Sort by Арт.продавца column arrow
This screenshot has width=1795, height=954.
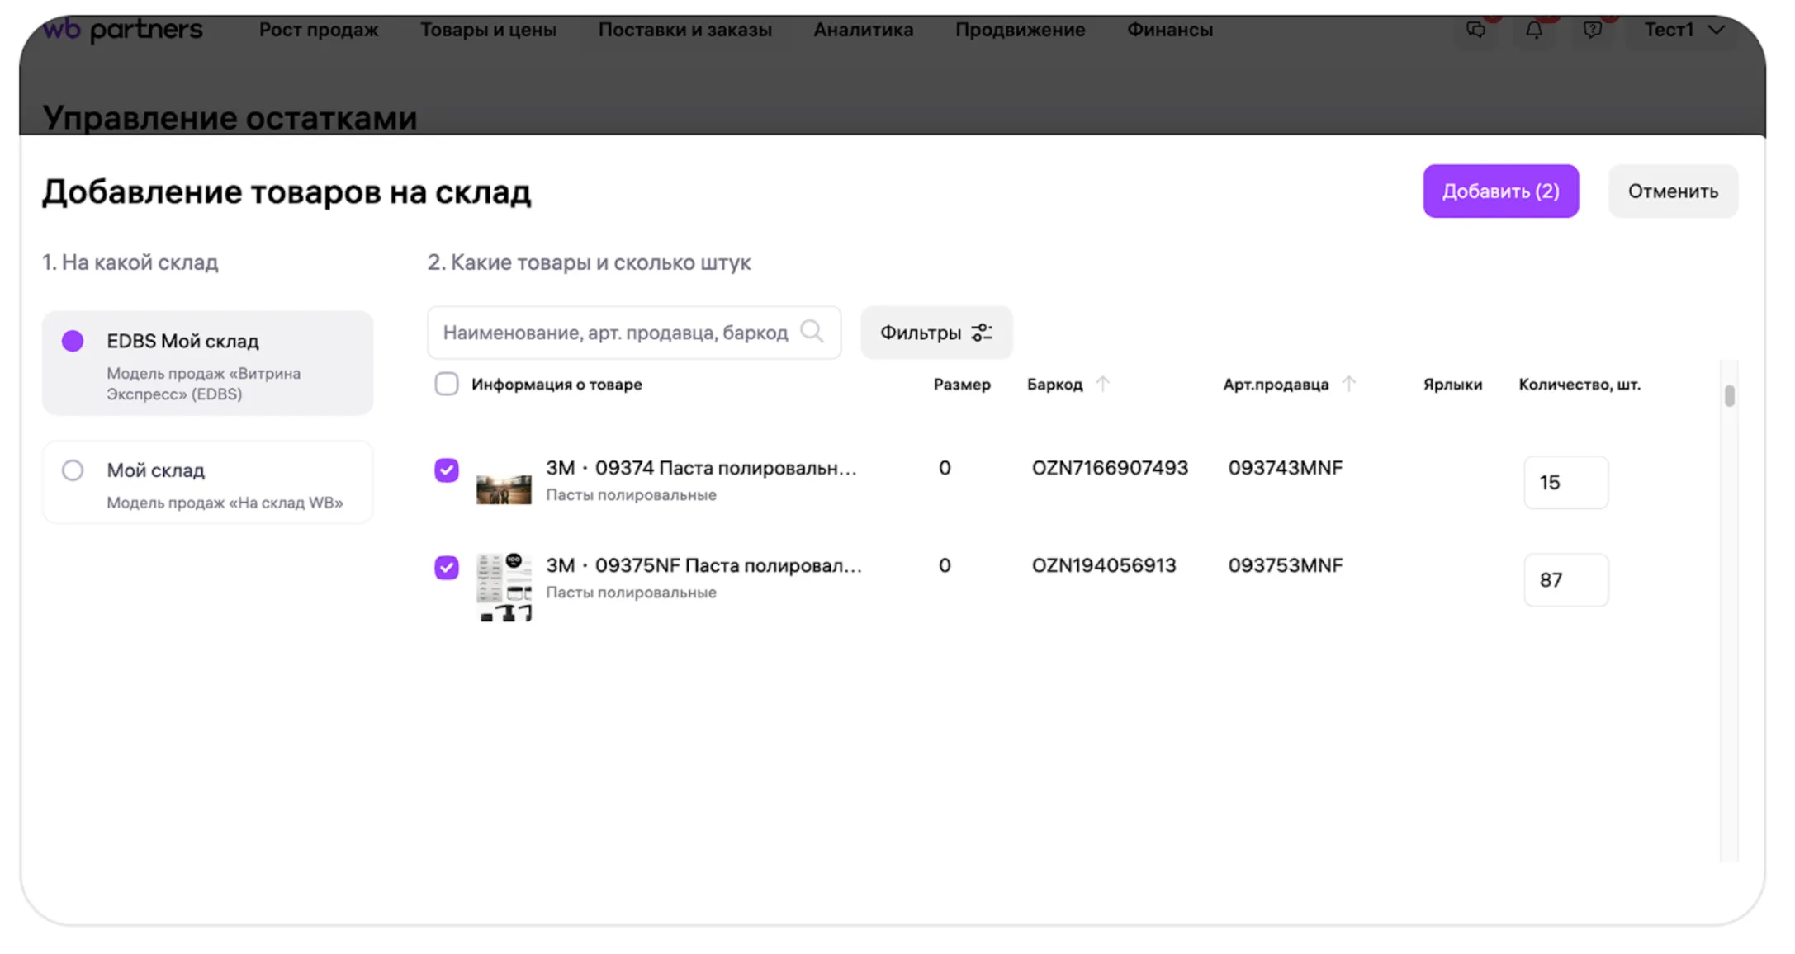click(1348, 384)
